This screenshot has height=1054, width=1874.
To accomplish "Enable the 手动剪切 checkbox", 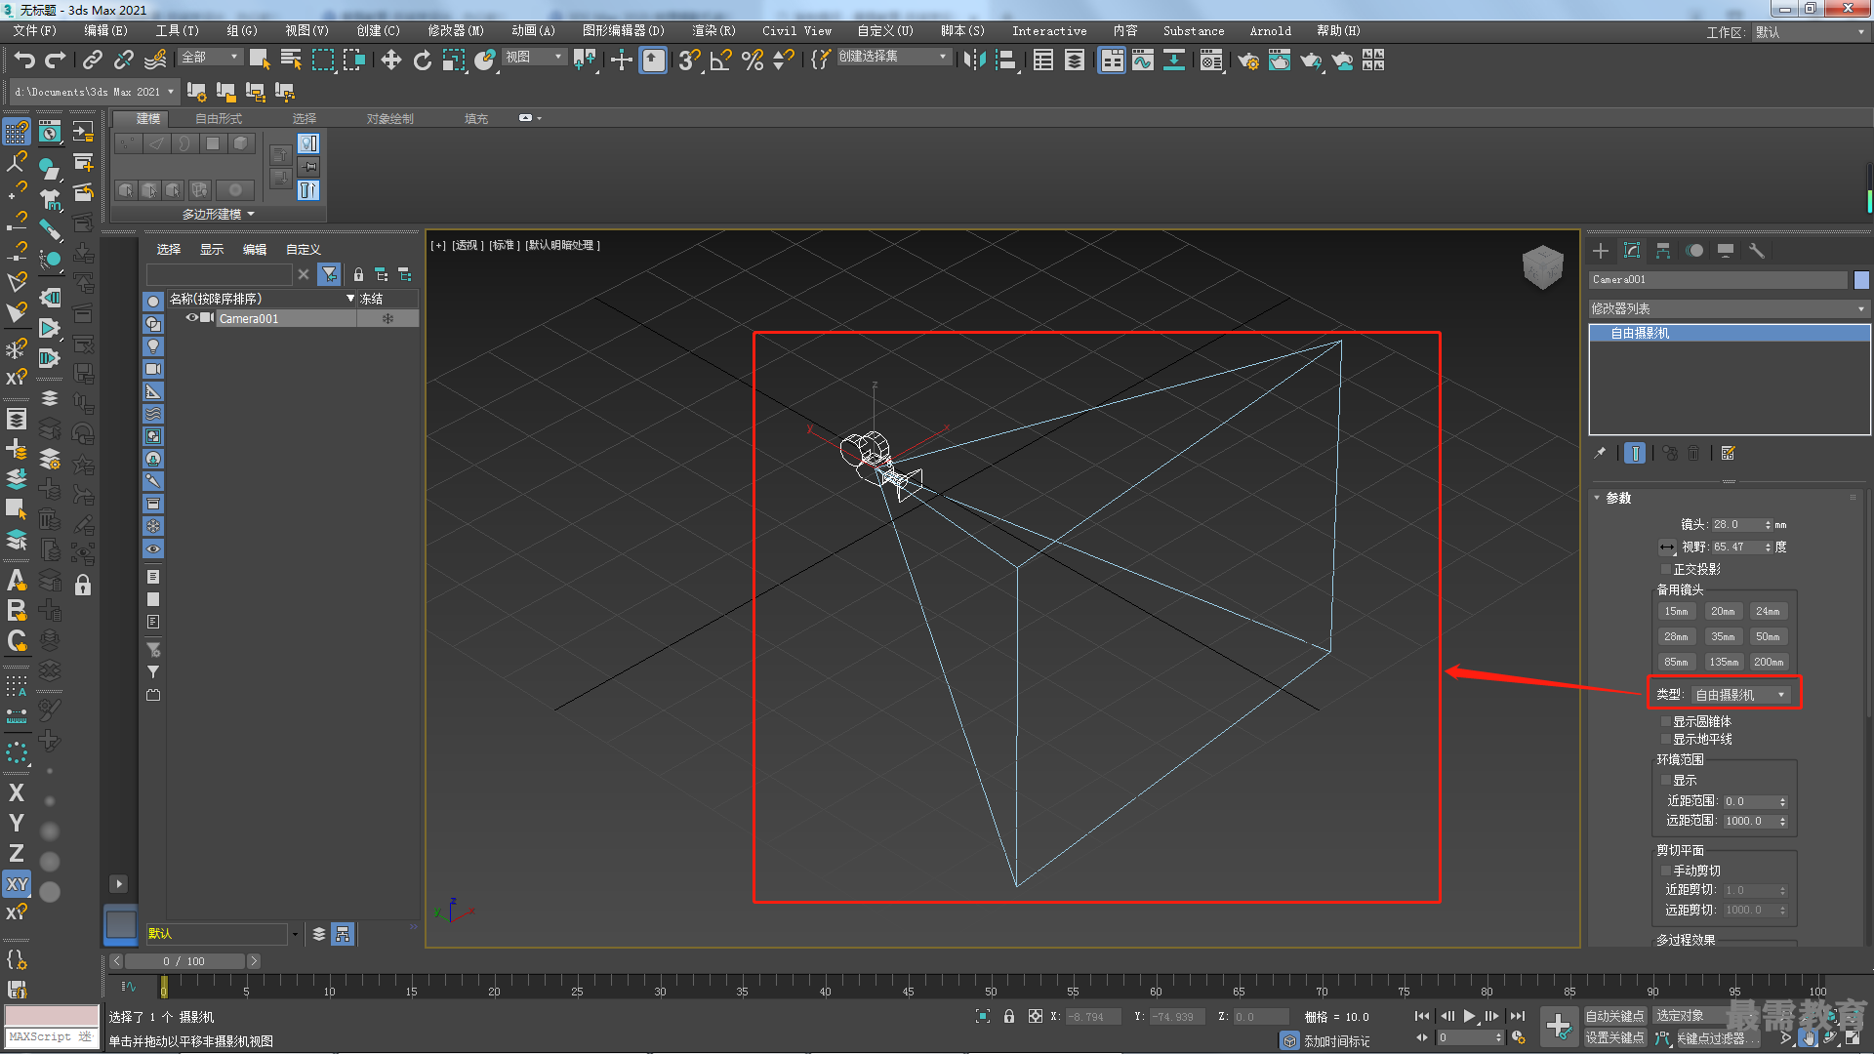I will point(1666,871).
